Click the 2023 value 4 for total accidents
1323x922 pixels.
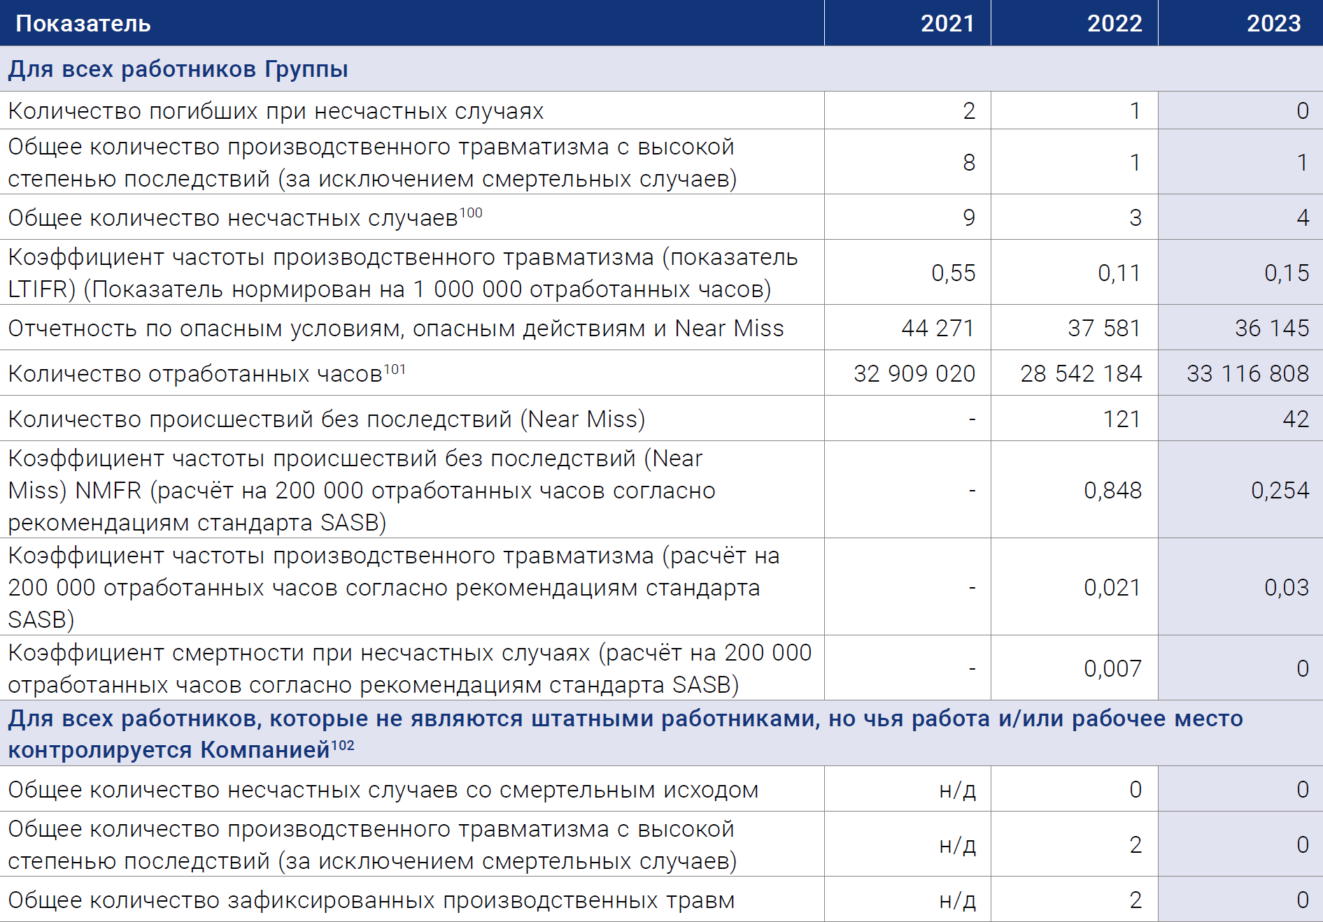click(1303, 217)
